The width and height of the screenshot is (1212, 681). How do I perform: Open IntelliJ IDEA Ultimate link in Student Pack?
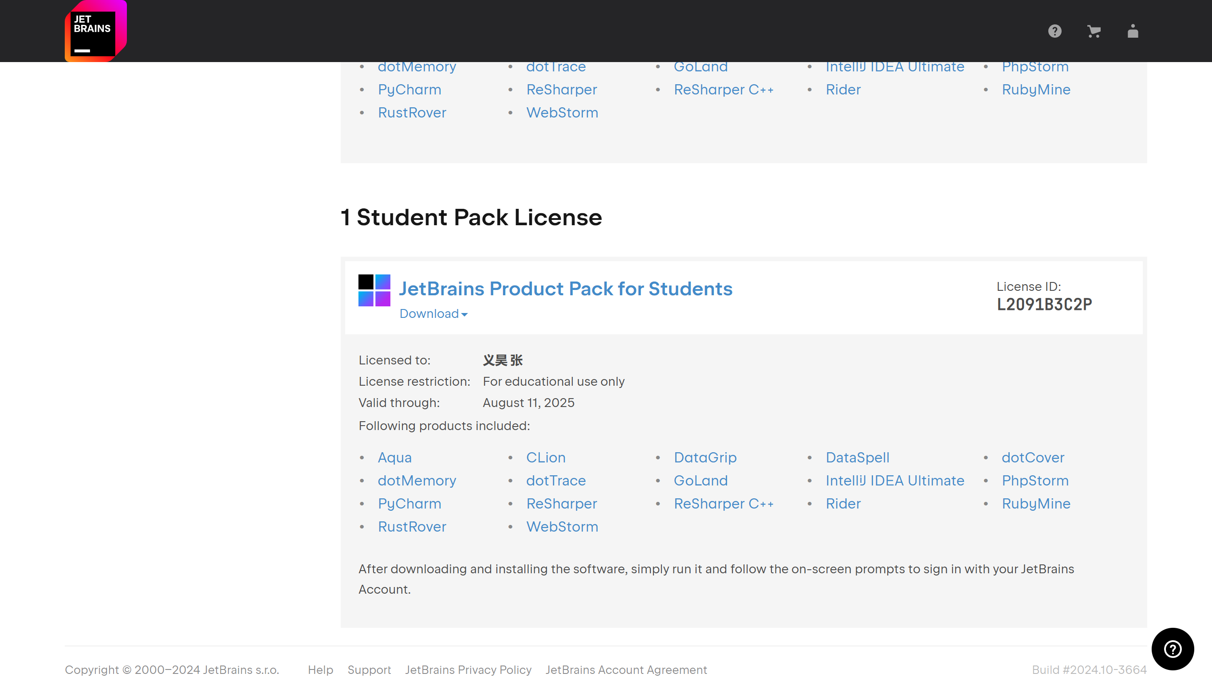point(895,480)
